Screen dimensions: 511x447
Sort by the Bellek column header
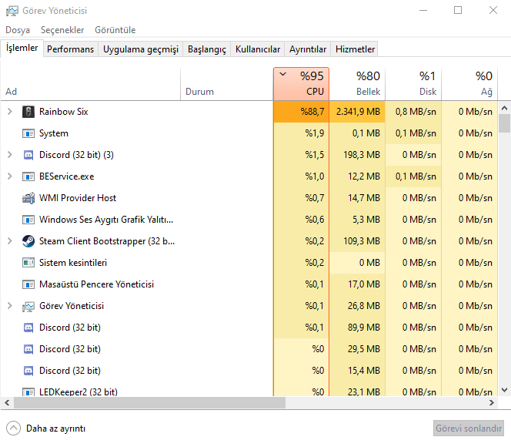click(x=357, y=84)
